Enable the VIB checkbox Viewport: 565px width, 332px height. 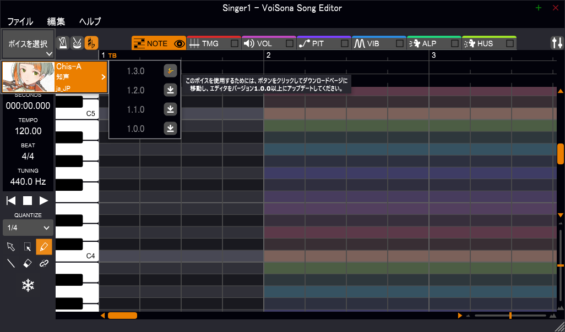click(400, 43)
